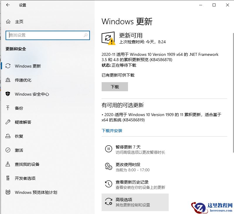The height and width of the screenshot is (214, 234).
Task: Click the Windows 预览体验计划 cat icon
Action: click(x=8, y=192)
